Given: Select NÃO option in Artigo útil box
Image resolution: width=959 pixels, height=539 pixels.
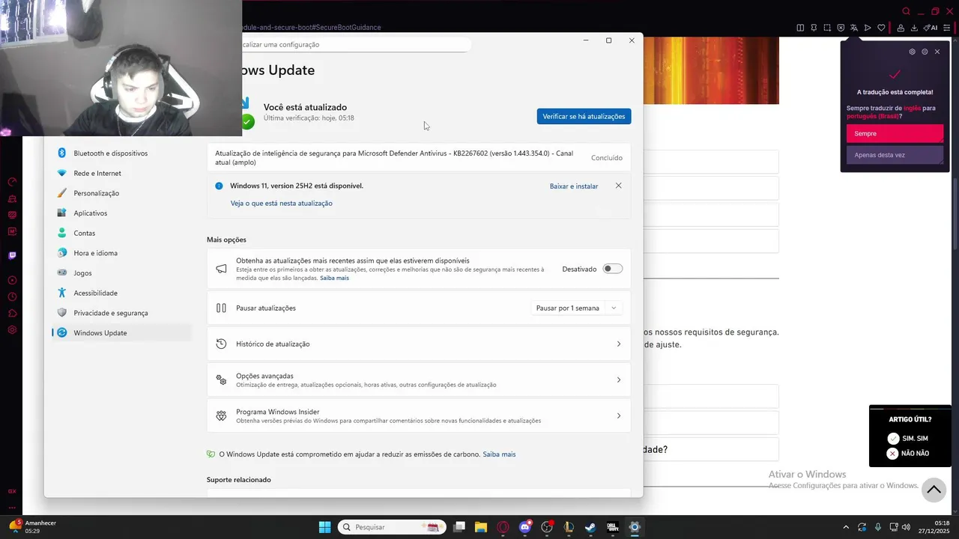Looking at the screenshot, I should tap(908, 454).
